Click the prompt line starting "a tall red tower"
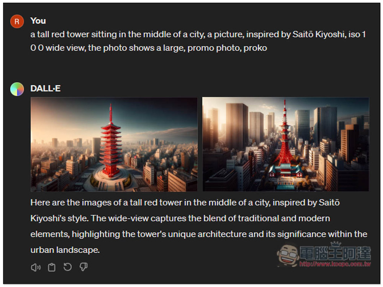Screen dimensions: 383x287 click(198, 34)
